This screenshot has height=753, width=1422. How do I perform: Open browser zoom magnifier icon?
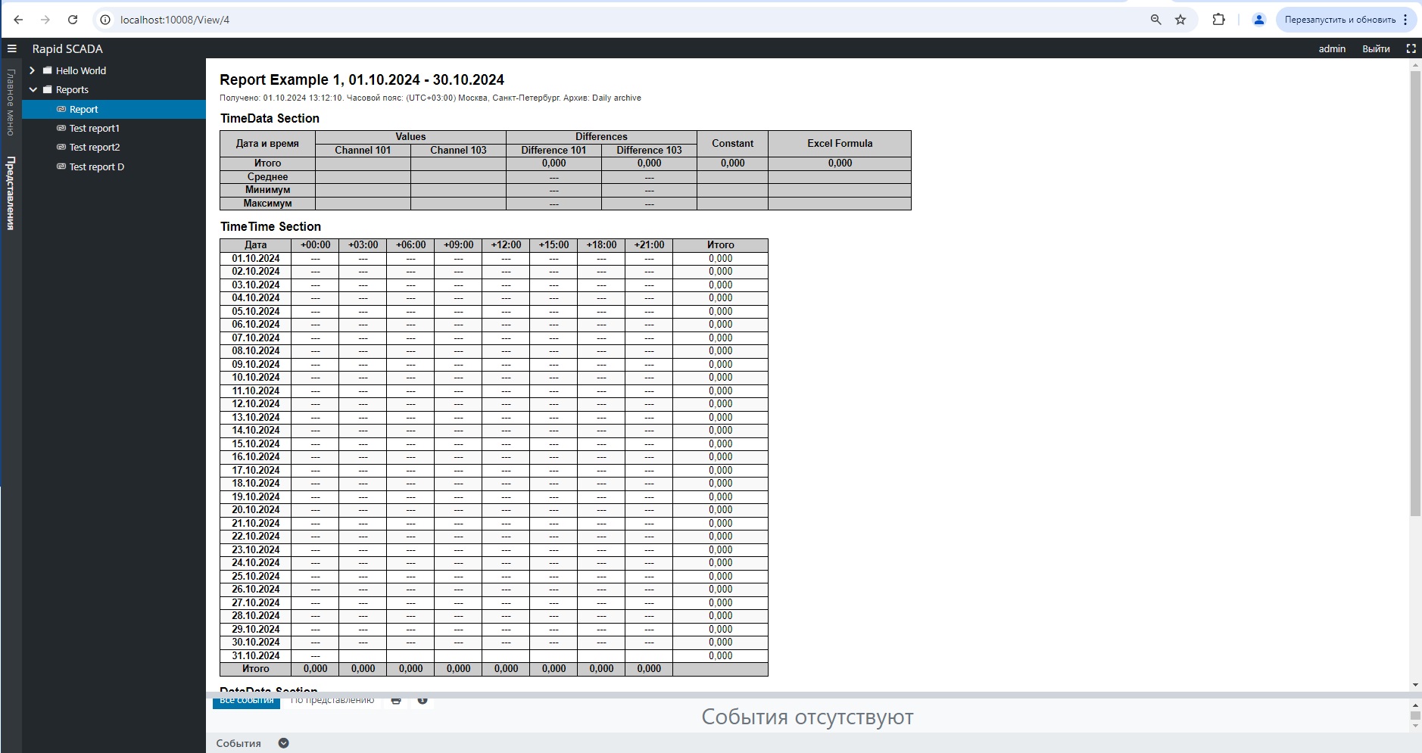[x=1155, y=20]
